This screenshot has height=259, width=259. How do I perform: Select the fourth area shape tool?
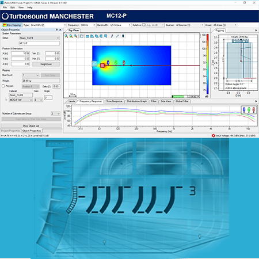tap(101, 36)
